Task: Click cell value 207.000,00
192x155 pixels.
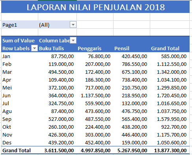Action: pyautogui.click(x=98, y=64)
